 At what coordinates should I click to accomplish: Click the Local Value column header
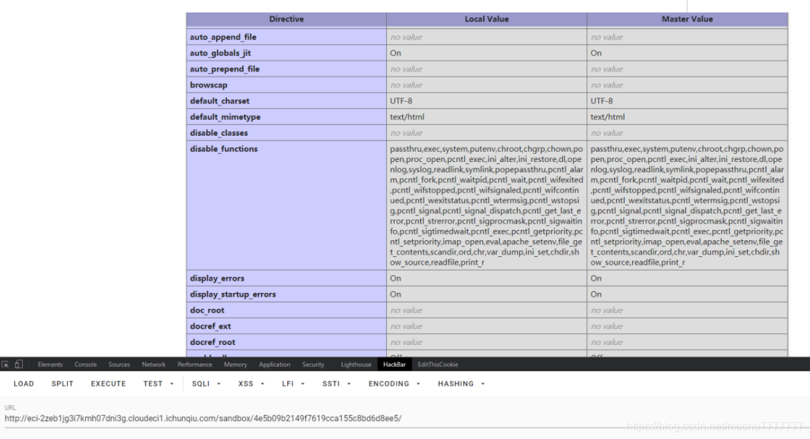487,19
